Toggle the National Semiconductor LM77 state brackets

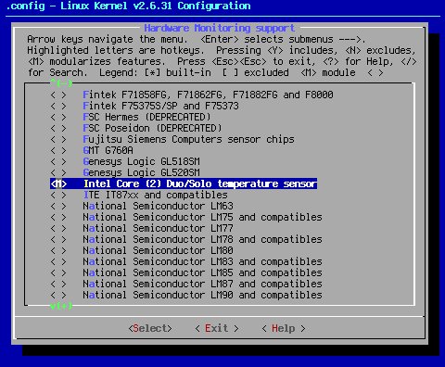tap(58, 228)
